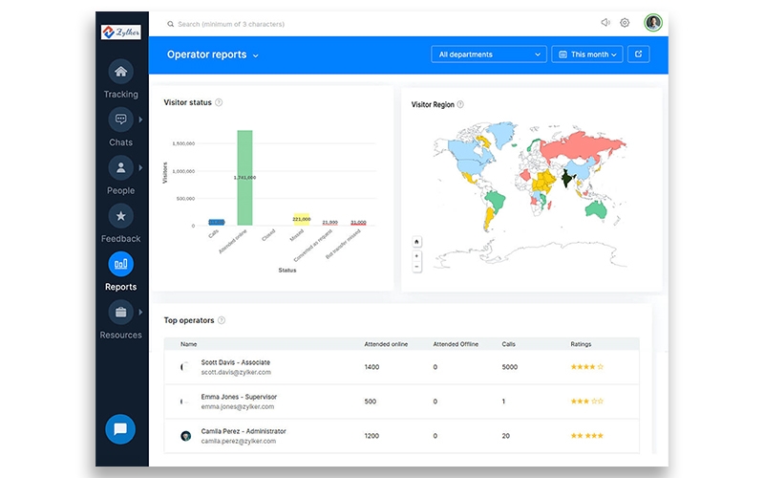Image resolution: width=764 pixels, height=478 pixels.
Task: Sort by Attended online column header
Action: [x=386, y=344]
